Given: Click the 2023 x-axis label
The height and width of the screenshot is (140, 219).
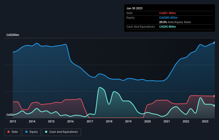Looking at the screenshot, I should 205,121.
